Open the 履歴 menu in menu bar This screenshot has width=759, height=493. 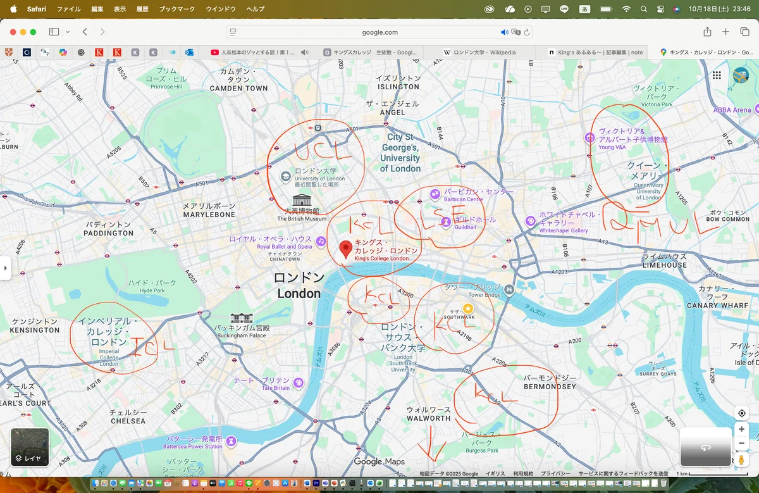142,9
